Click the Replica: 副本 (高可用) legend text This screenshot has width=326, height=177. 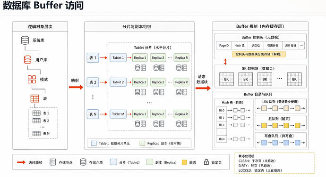[x=164, y=143]
